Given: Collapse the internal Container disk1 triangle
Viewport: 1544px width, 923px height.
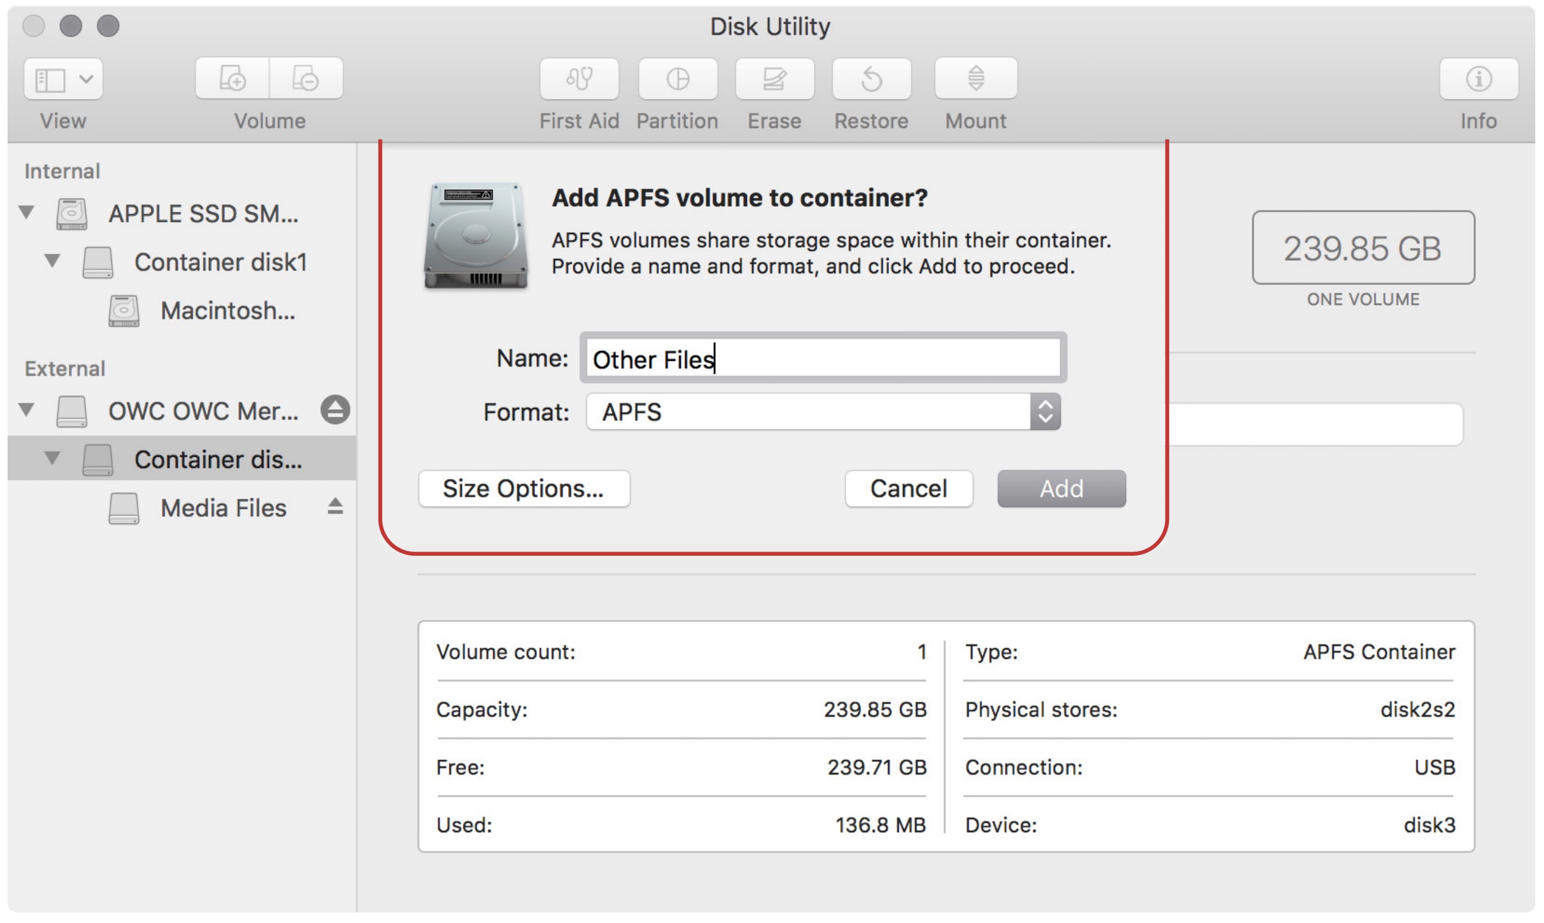Looking at the screenshot, I should coord(53,261).
